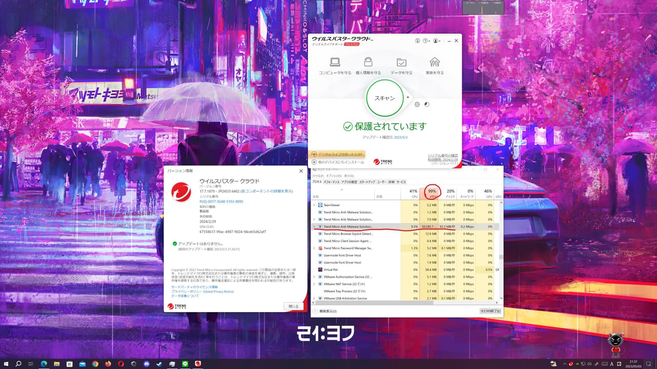Expand TeamViewer process row

tap(314, 205)
